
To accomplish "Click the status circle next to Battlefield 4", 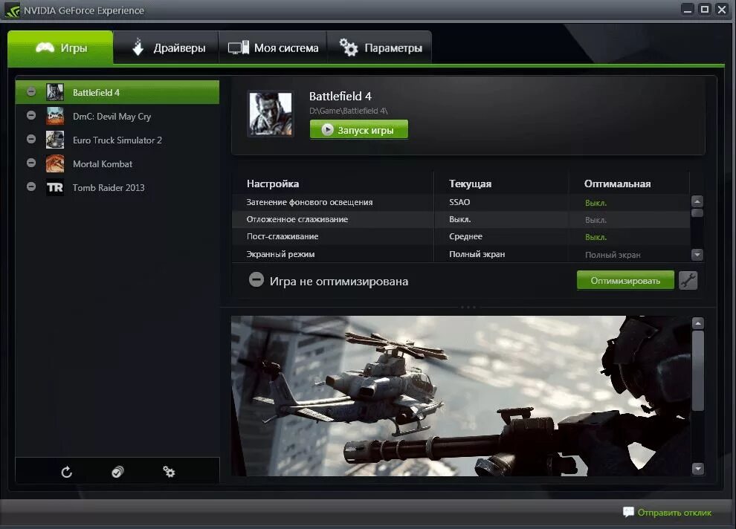I will tap(31, 91).
